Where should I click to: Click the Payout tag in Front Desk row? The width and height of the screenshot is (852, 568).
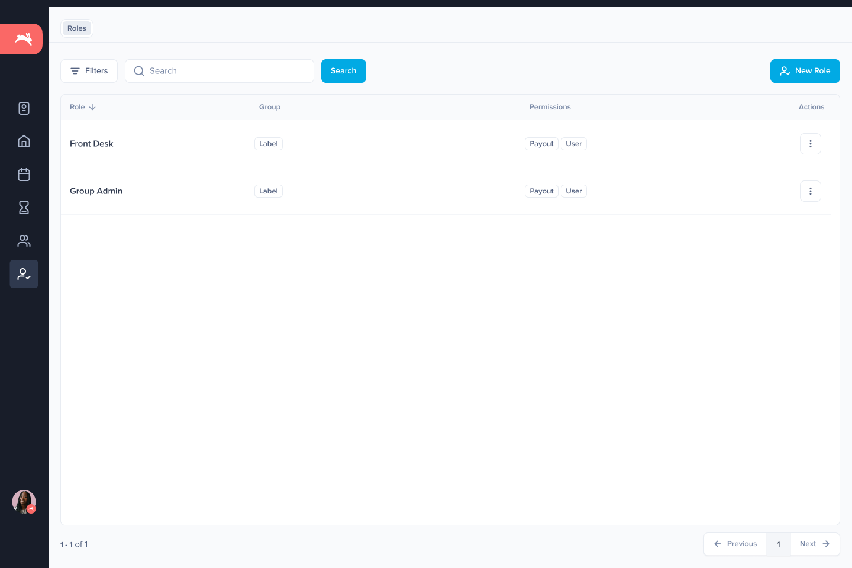(x=541, y=144)
